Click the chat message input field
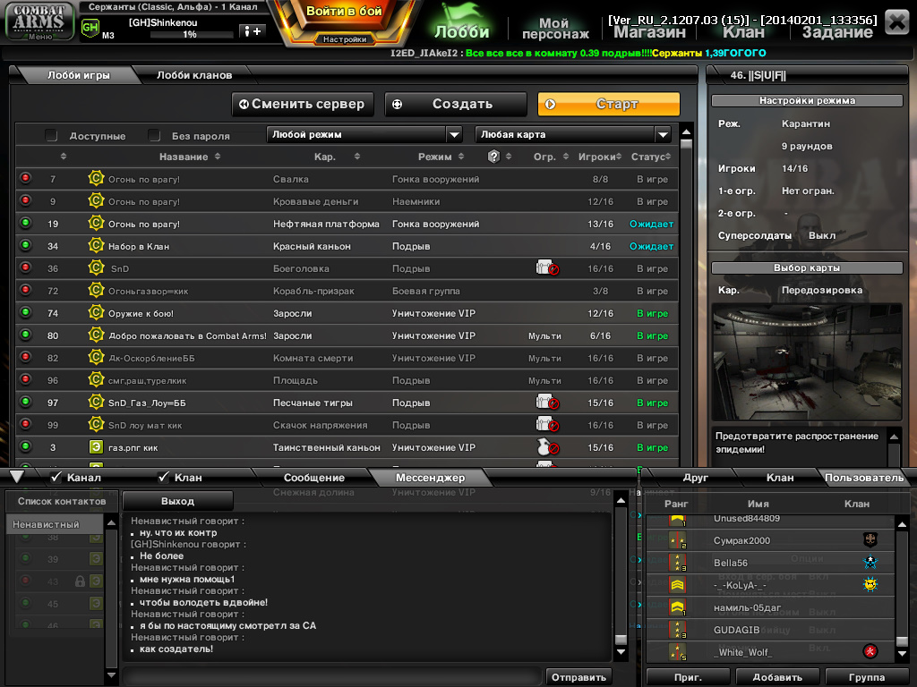 [331, 677]
